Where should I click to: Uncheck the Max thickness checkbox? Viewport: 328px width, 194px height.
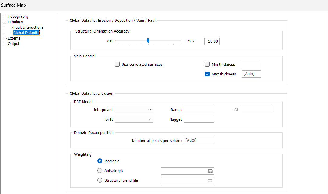point(207,74)
